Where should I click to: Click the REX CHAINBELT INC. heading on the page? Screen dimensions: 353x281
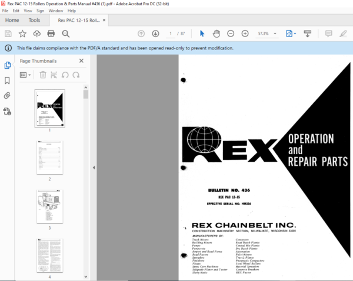tap(244, 225)
